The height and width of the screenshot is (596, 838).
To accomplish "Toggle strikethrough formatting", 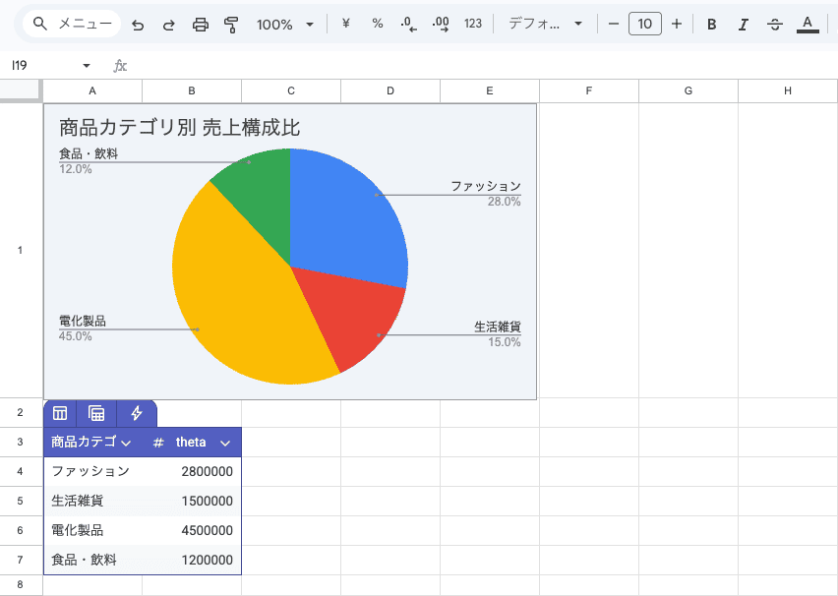I will (775, 24).
